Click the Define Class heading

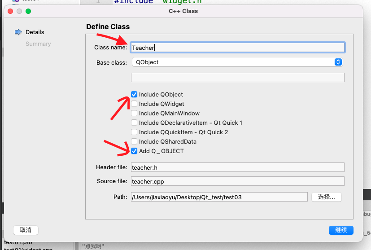[x=108, y=27]
